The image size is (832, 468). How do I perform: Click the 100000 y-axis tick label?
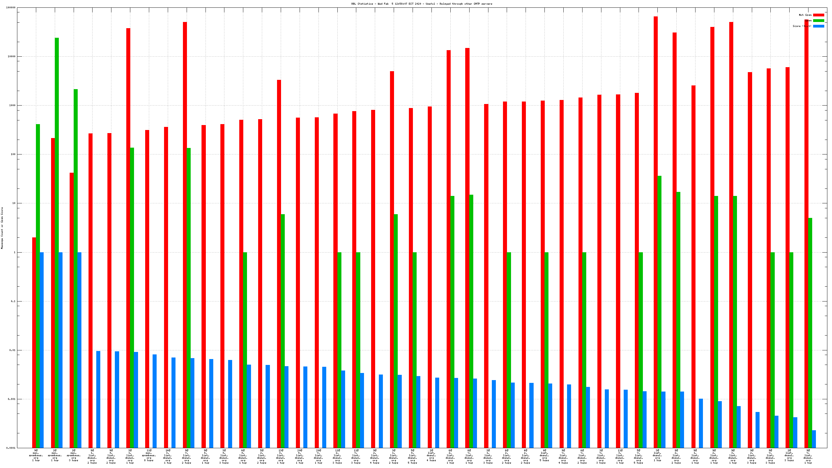(x=11, y=7)
